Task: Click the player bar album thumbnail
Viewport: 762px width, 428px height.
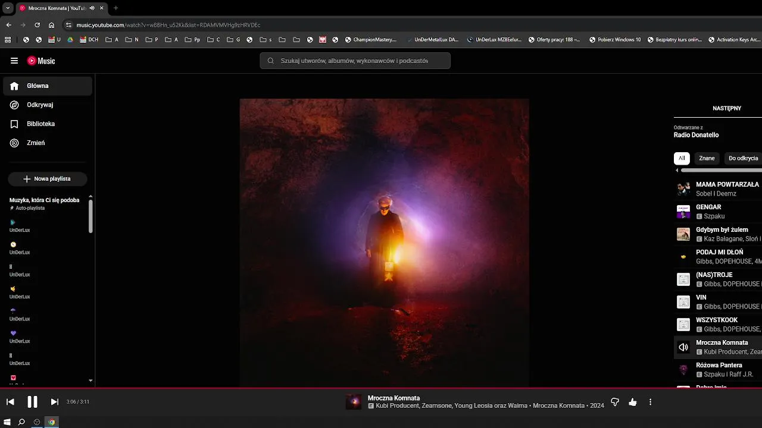Action: pos(354,402)
